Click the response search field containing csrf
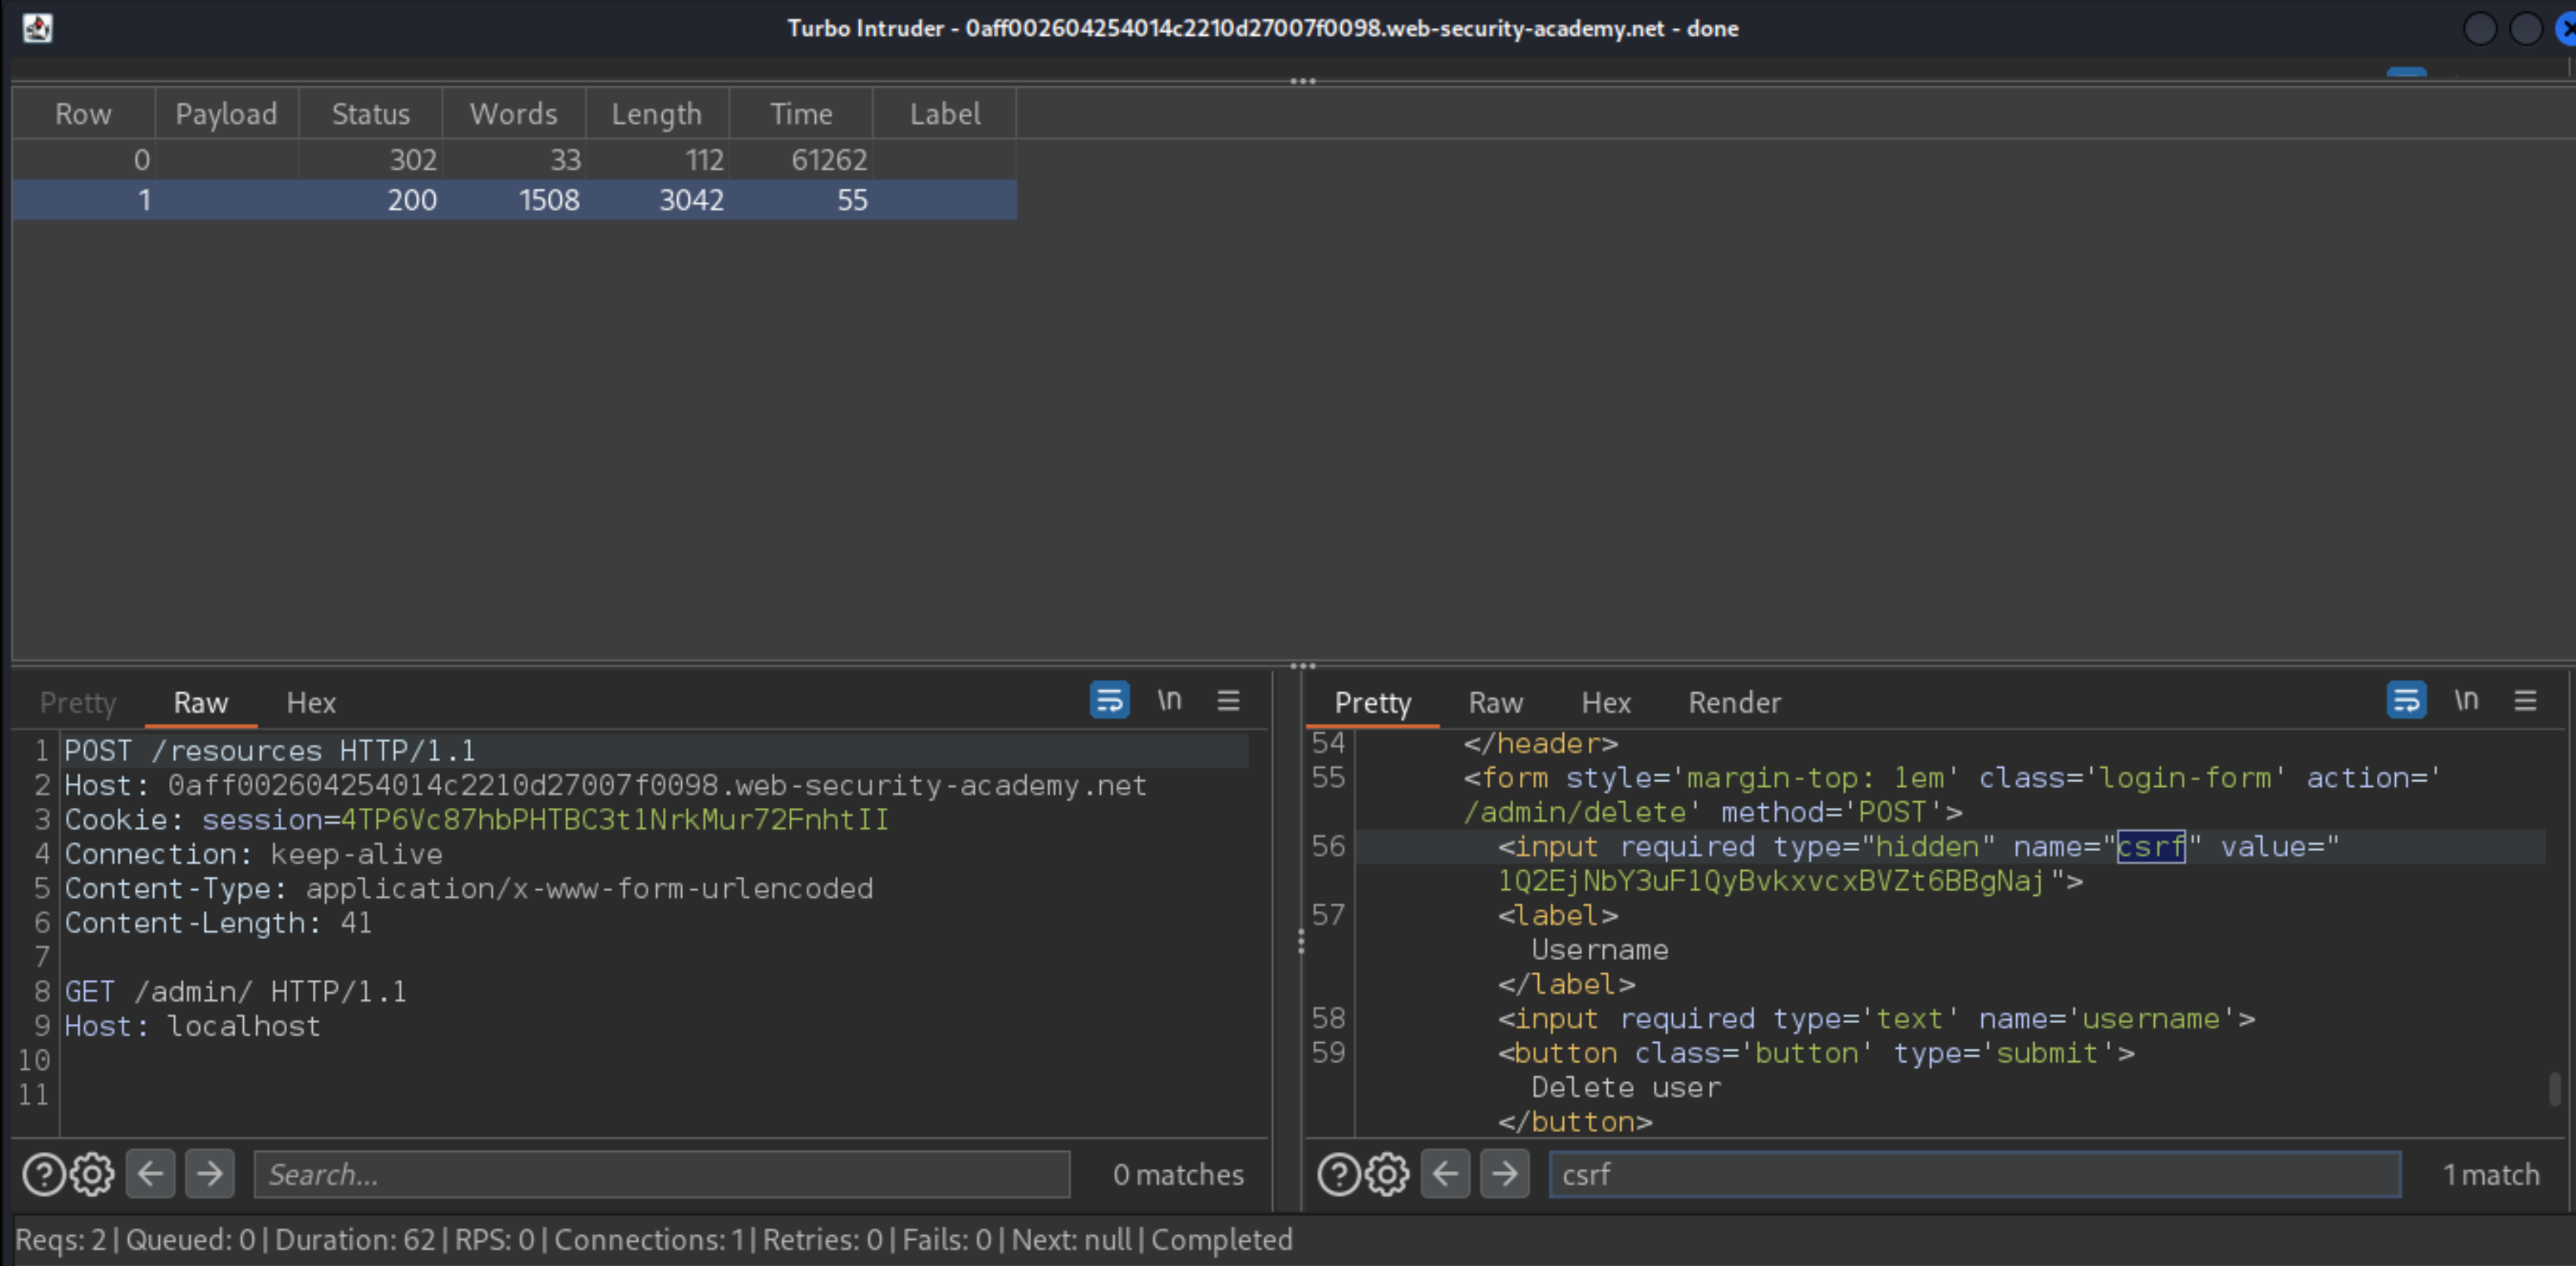The width and height of the screenshot is (2576, 1266). tap(1975, 1174)
